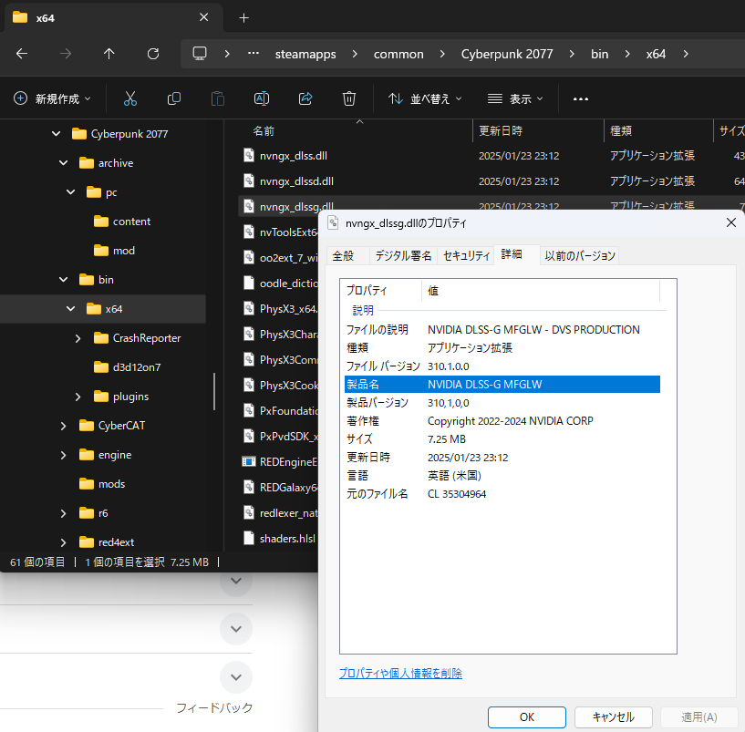This screenshot has width=745, height=732.
Task: Open the hidden path ellipsis in address bar
Action: 254,53
